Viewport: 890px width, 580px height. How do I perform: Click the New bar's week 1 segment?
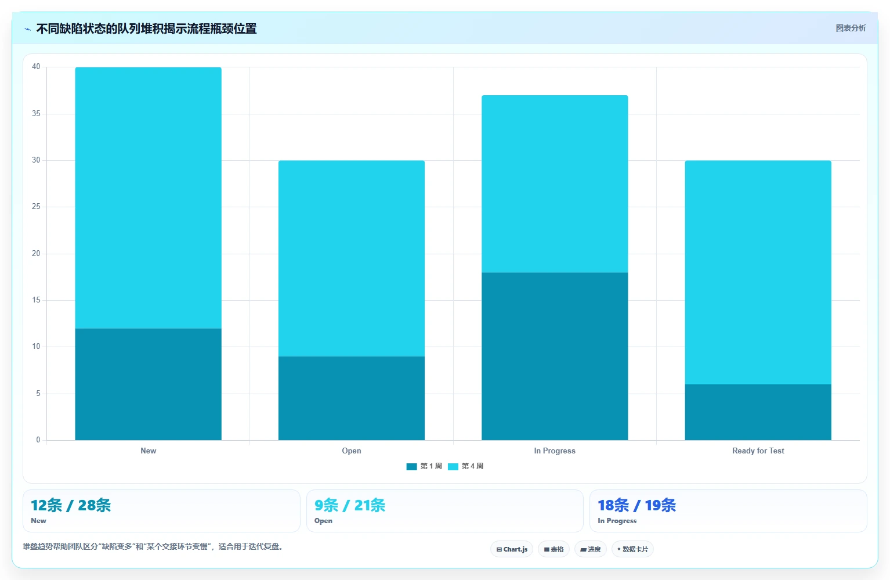pyautogui.click(x=148, y=384)
